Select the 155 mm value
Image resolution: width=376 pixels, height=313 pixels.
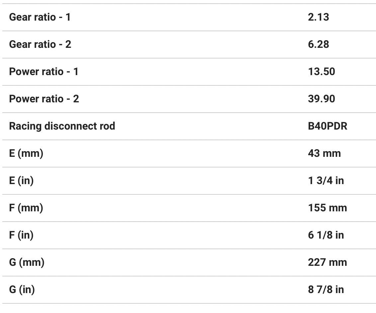(x=327, y=208)
